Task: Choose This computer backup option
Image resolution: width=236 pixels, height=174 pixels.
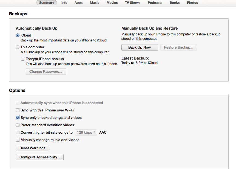Action: [18, 47]
